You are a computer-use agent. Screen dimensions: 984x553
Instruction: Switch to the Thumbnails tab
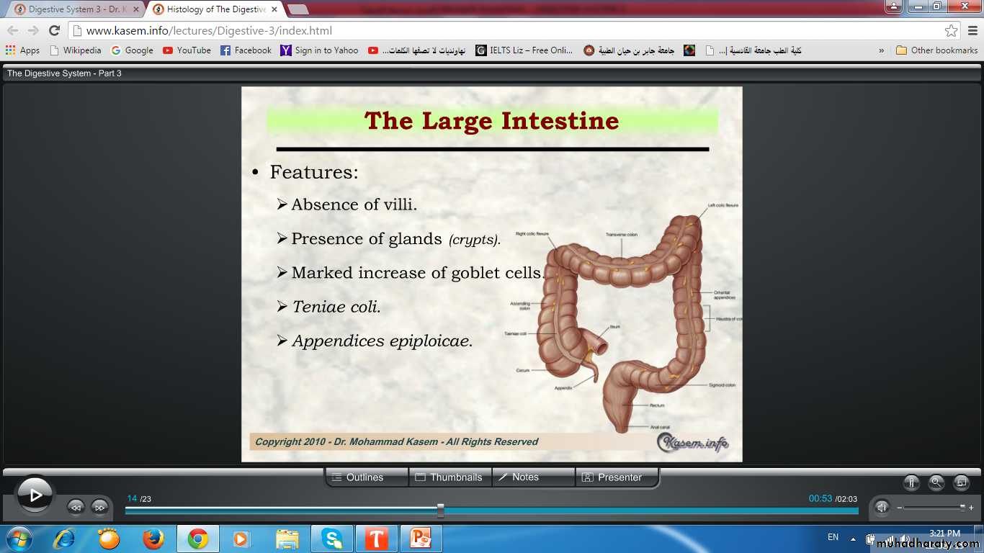click(x=449, y=477)
